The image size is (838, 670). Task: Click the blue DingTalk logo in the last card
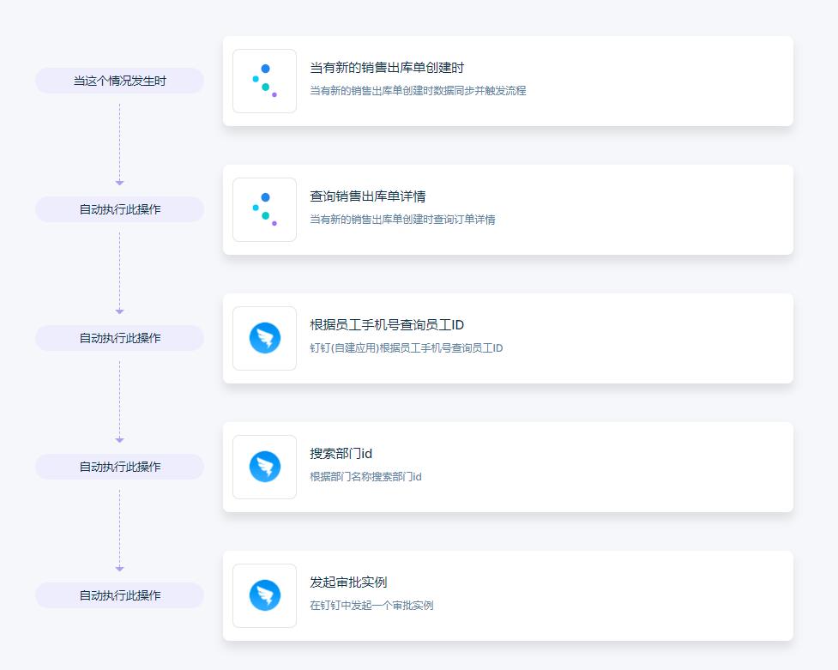click(264, 595)
